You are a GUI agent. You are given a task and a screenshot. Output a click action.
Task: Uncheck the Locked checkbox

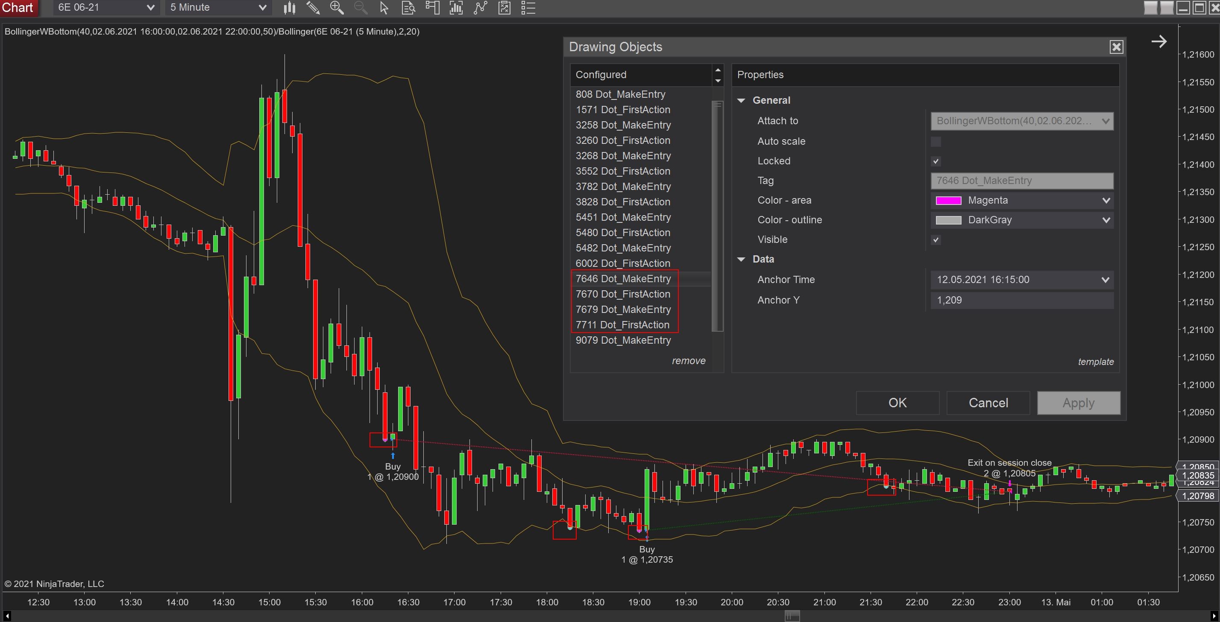point(936,161)
